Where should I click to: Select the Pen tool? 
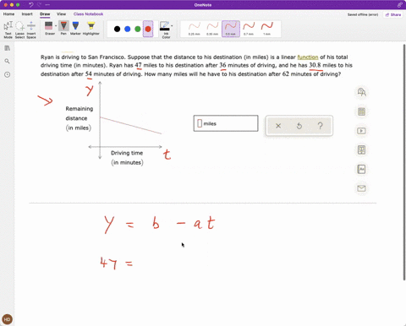[63, 28]
